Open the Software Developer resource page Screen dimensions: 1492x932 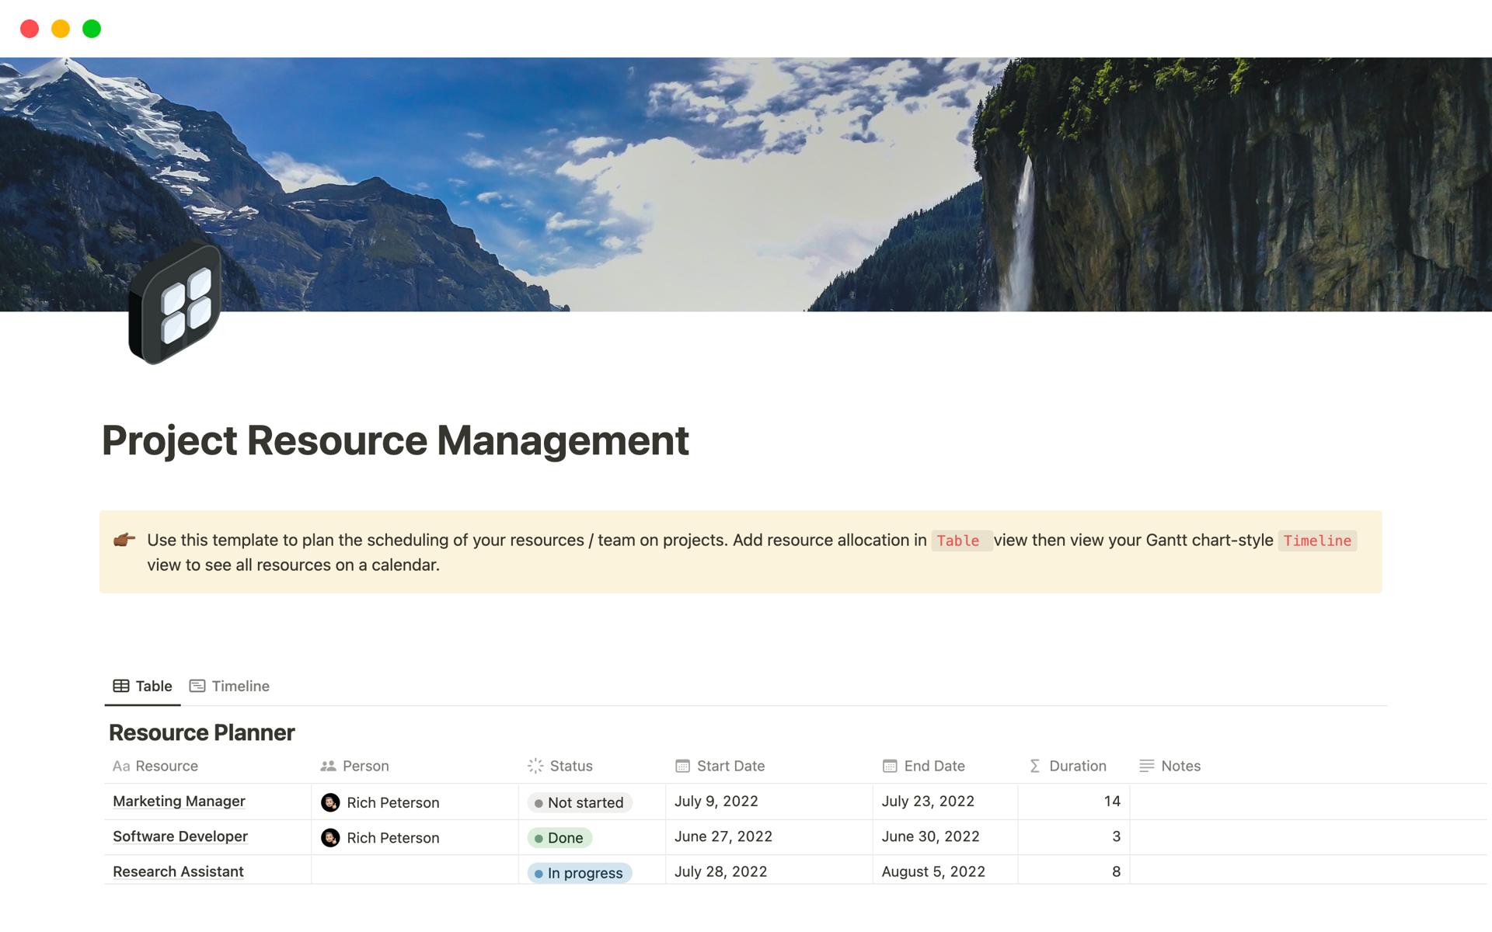point(180,836)
